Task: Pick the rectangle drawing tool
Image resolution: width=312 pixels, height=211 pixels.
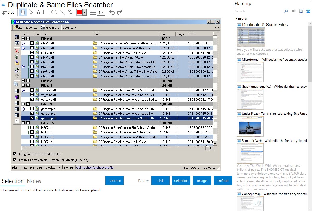Action: [x=46, y=12]
